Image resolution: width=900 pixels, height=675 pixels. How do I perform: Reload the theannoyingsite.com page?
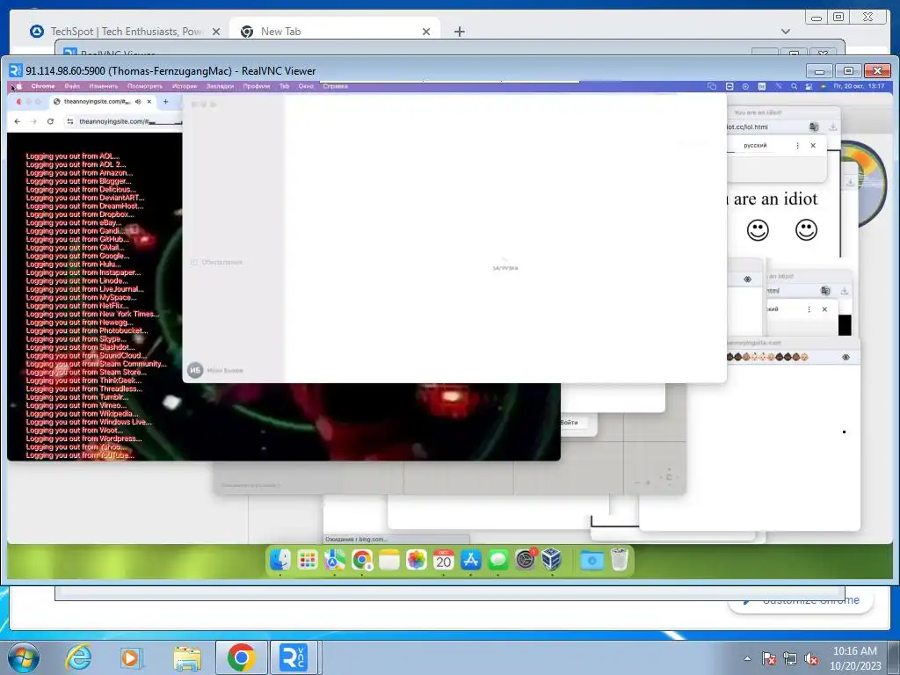click(x=50, y=121)
